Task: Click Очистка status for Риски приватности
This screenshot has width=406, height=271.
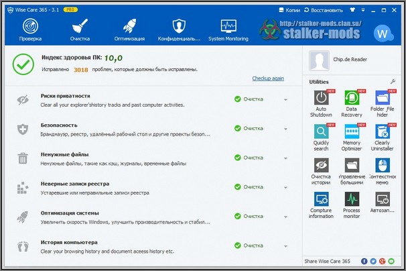Action: tap(249, 99)
